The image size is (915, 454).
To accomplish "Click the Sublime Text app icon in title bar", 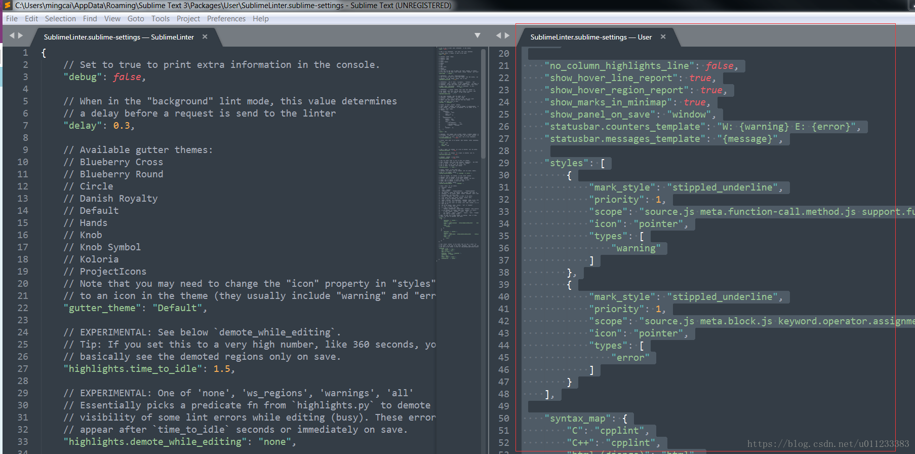I will click(x=7, y=5).
